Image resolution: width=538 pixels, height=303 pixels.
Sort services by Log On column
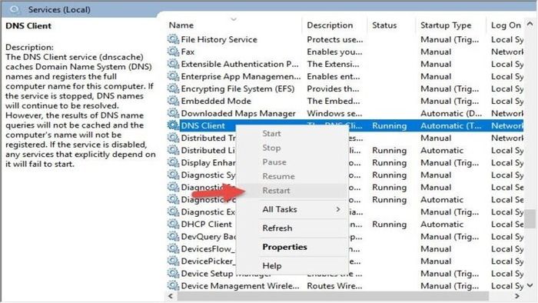click(x=506, y=25)
